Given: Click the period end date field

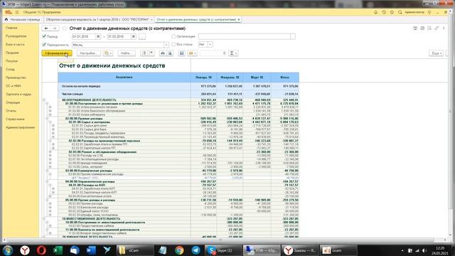Looking at the screenshot, I should (x=119, y=36).
